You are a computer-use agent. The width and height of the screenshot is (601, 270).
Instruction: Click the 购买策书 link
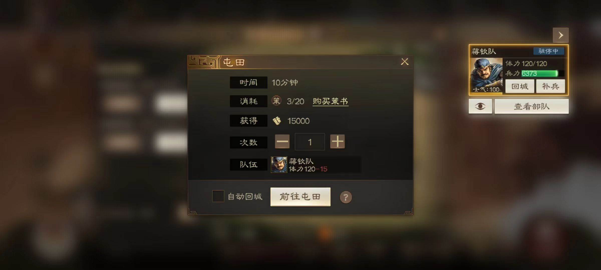tap(330, 101)
